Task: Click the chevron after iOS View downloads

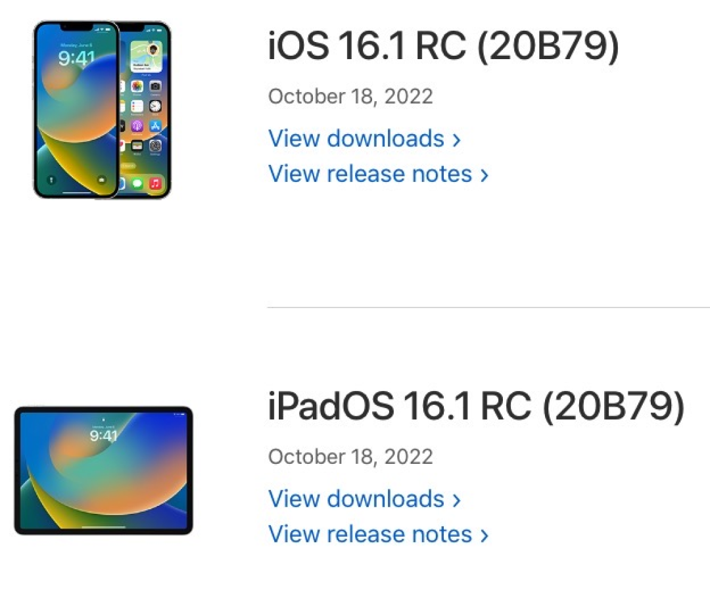Action: (456, 139)
